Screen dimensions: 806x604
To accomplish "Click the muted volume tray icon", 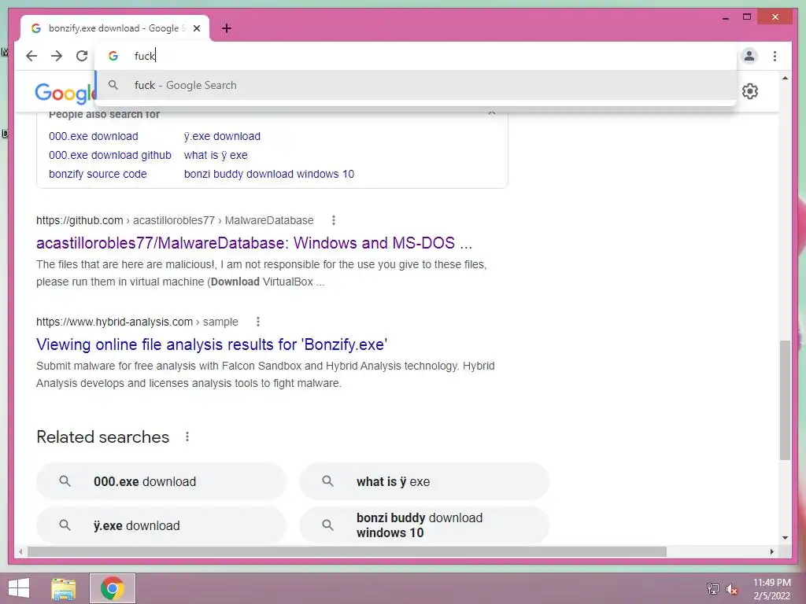I will (x=731, y=588).
